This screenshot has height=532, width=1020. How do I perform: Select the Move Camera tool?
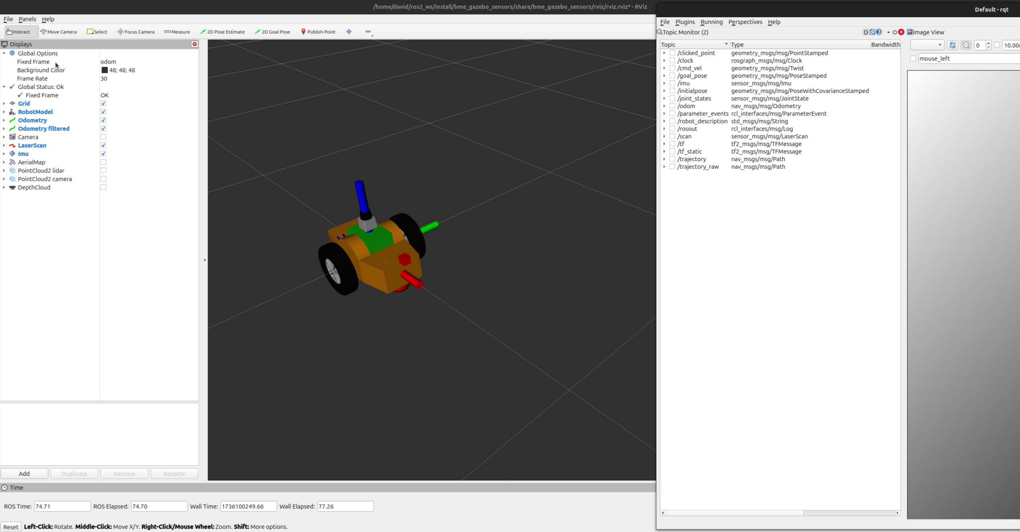click(x=59, y=32)
